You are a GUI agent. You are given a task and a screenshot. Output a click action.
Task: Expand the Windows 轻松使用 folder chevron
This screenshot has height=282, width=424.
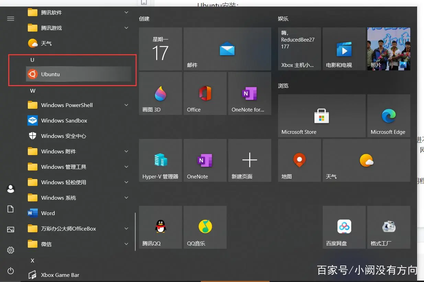tap(126, 182)
